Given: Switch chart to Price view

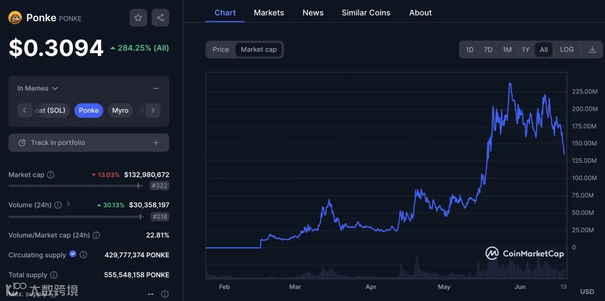Looking at the screenshot, I should (x=221, y=49).
